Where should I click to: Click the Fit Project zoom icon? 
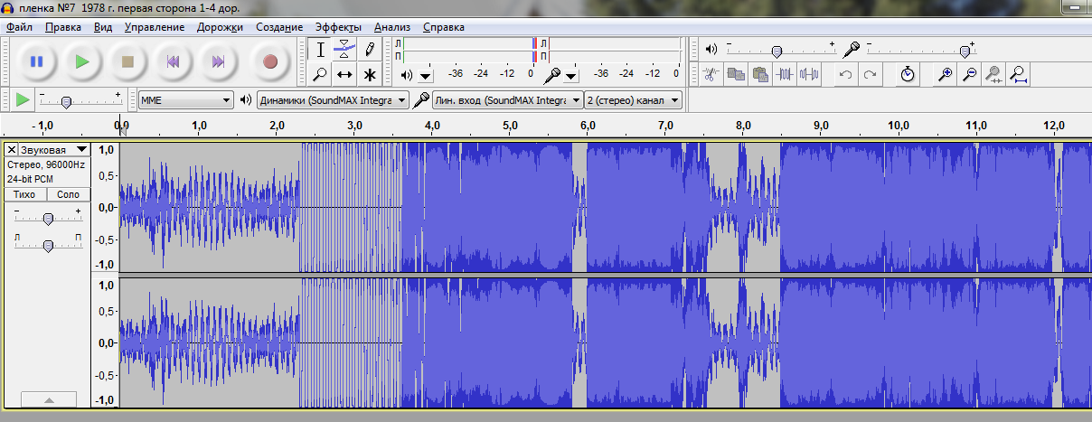[x=1019, y=74]
